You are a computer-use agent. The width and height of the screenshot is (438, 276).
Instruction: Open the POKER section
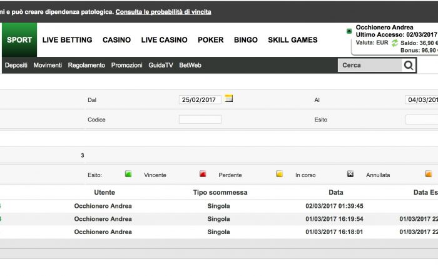pos(211,40)
